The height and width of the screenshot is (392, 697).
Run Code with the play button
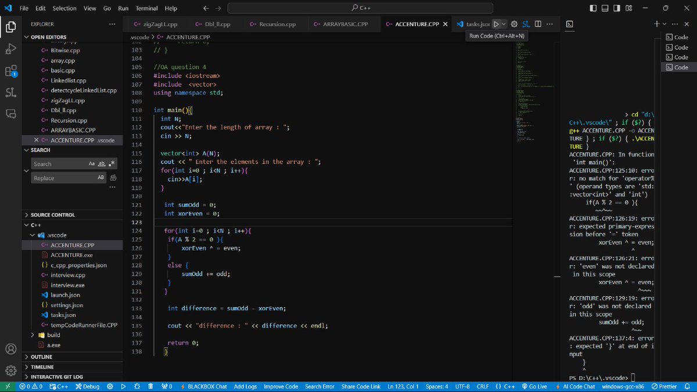point(496,24)
